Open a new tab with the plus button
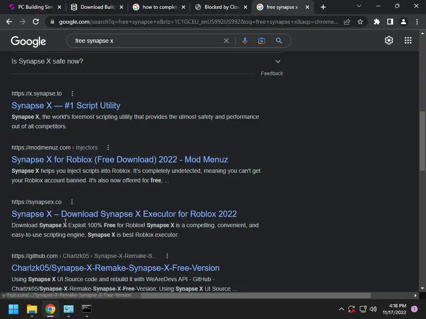 point(323,7)
